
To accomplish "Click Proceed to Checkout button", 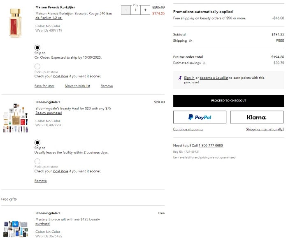I will (x=228, y=101).
